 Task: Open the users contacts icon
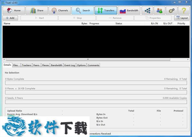[x=159, y=11]
